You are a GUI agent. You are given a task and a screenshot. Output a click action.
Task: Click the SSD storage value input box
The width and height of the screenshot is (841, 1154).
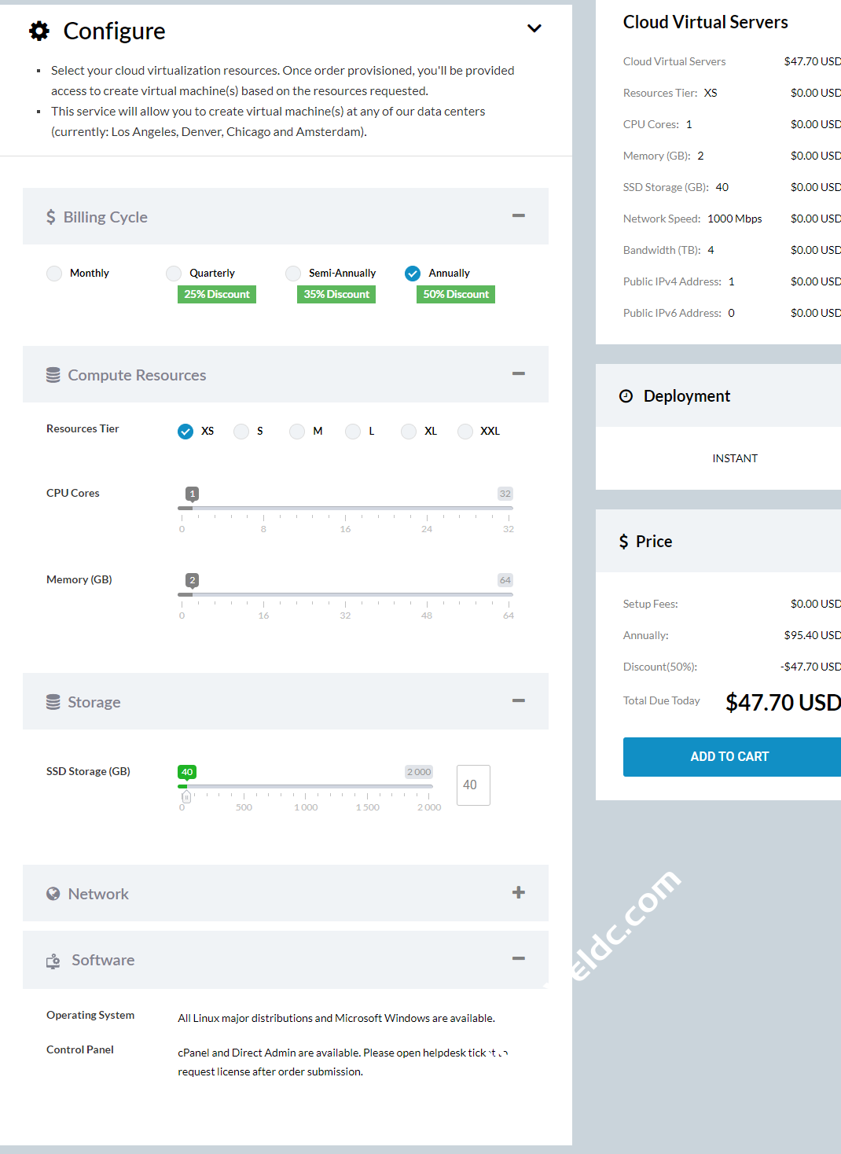pyautogui.click(x=473, y=785)
